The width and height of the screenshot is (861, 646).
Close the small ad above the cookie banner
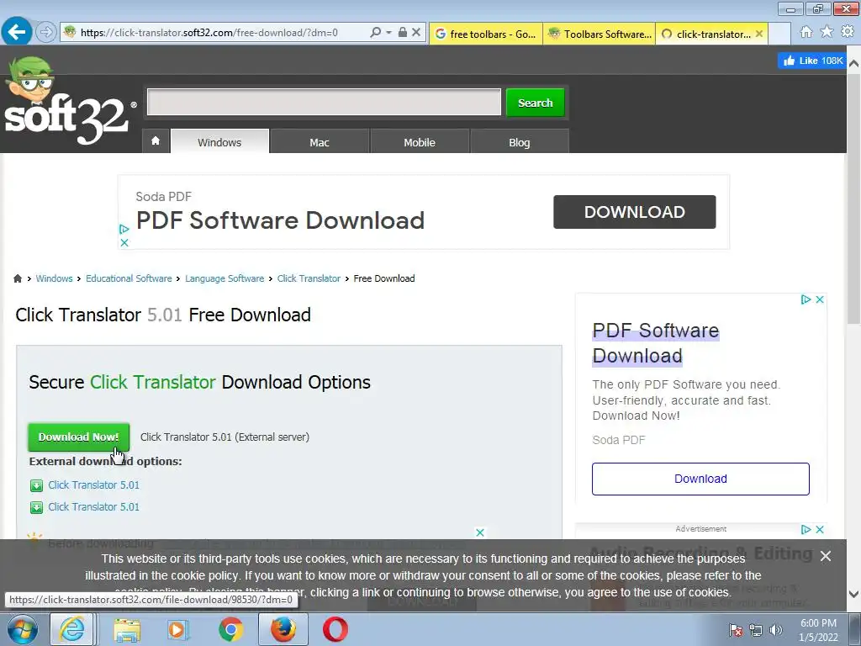click(x=480, y=532)
